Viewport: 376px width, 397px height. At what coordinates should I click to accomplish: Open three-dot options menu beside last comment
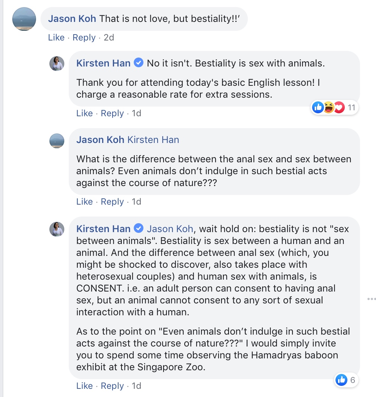click(372, 299)
